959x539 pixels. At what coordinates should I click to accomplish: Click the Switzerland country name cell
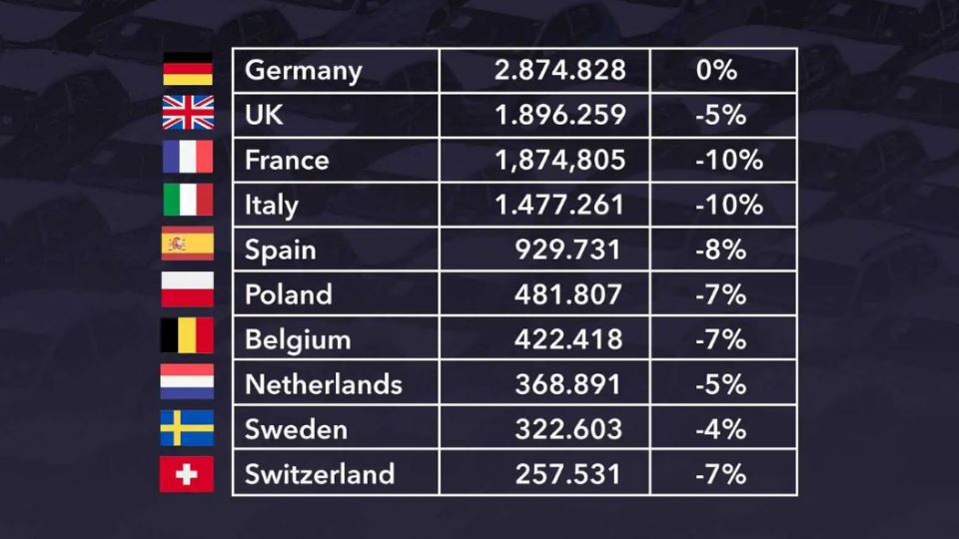coord(320,473)
